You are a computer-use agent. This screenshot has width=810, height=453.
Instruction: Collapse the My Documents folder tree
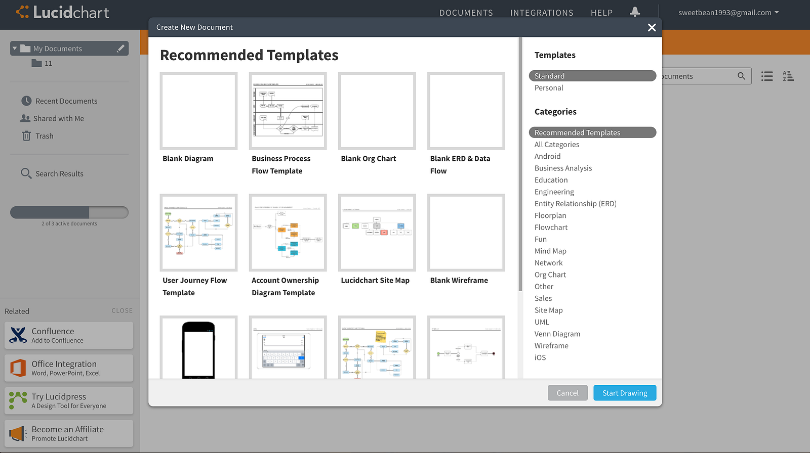15,49
